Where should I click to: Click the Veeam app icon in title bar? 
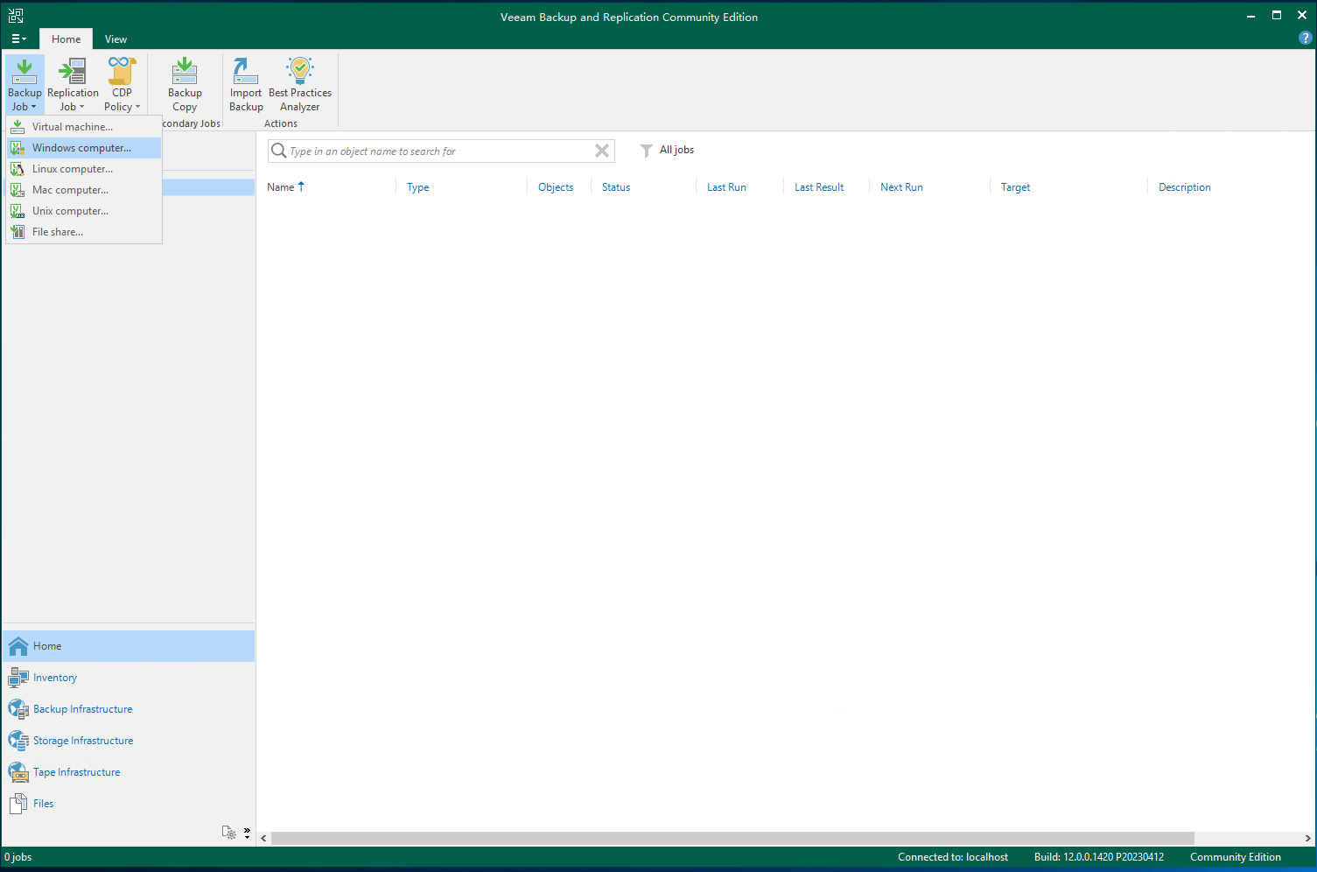(16, 16)
